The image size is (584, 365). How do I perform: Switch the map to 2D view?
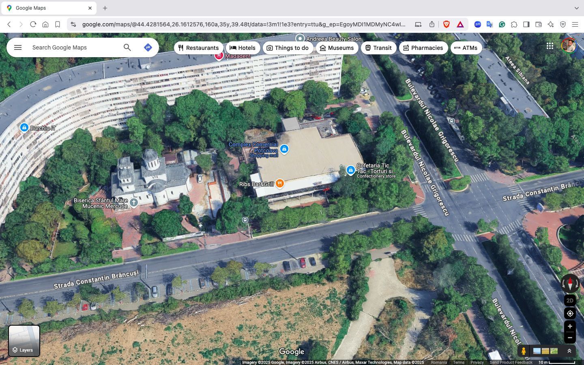569,301
